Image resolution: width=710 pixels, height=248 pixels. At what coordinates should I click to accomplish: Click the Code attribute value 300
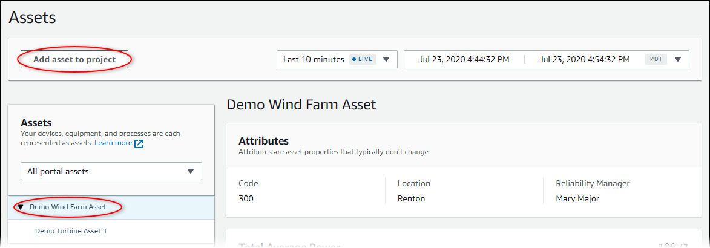[x=246, y=198]
